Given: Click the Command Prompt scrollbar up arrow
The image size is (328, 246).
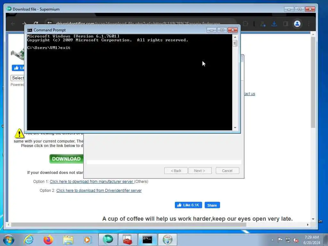Looking at the screenshot, I should tap(235, 37).
